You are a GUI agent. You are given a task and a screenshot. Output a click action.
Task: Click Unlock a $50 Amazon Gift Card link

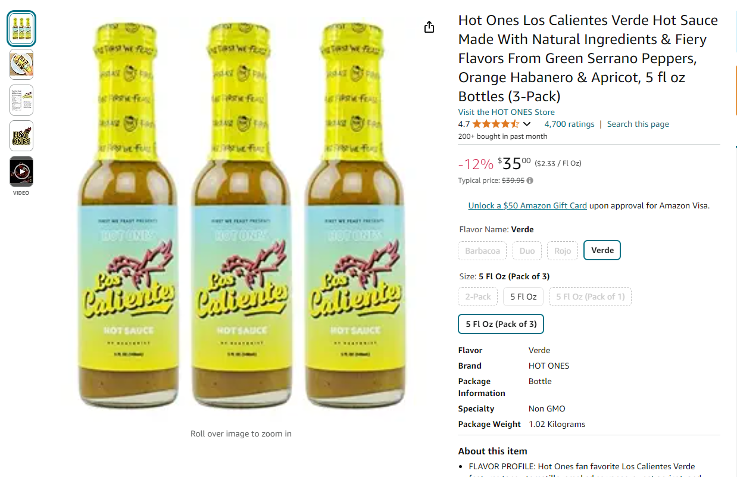pyautogui.click(x=527, y=205)
